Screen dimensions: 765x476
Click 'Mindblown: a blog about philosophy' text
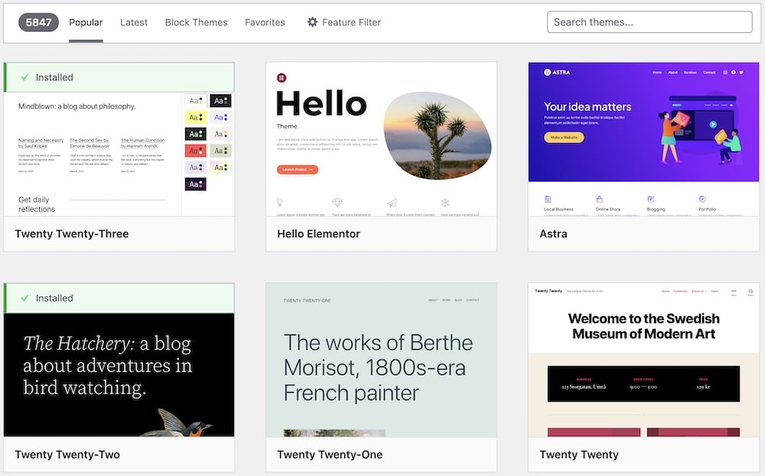(77, 106)
